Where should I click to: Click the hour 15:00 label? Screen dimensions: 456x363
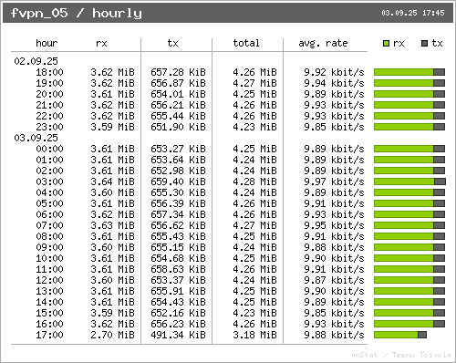(49, 313)
